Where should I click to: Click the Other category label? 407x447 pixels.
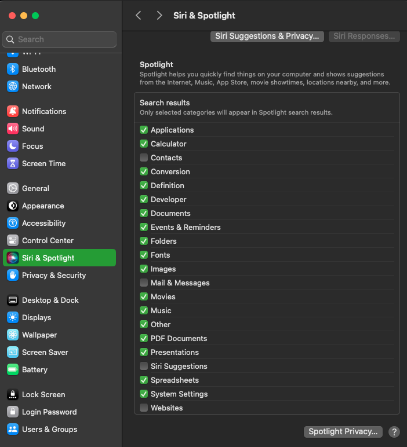pos(161,324)
